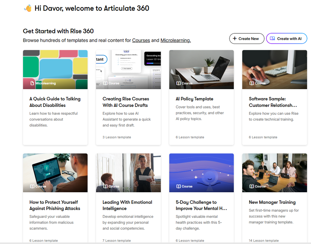311x244 pixels.
Task: Click the Course book icon on AI Course Drafts card
Action: (106, 83)
